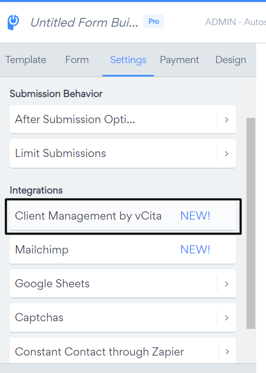Open the Design tab
Image resolution: width=266 pixels, height=373 pixels.
tap(231, 60)
